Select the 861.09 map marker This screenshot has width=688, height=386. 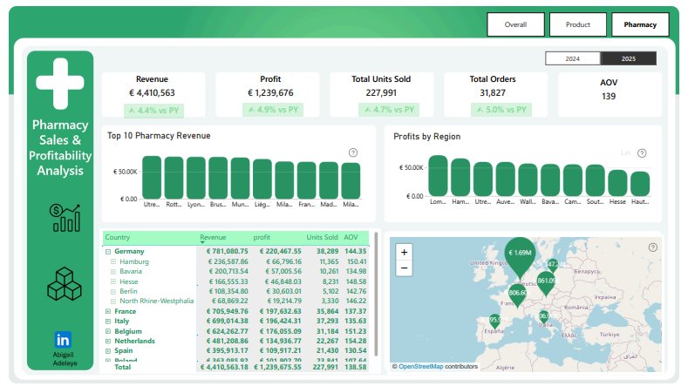coord(546,281)
